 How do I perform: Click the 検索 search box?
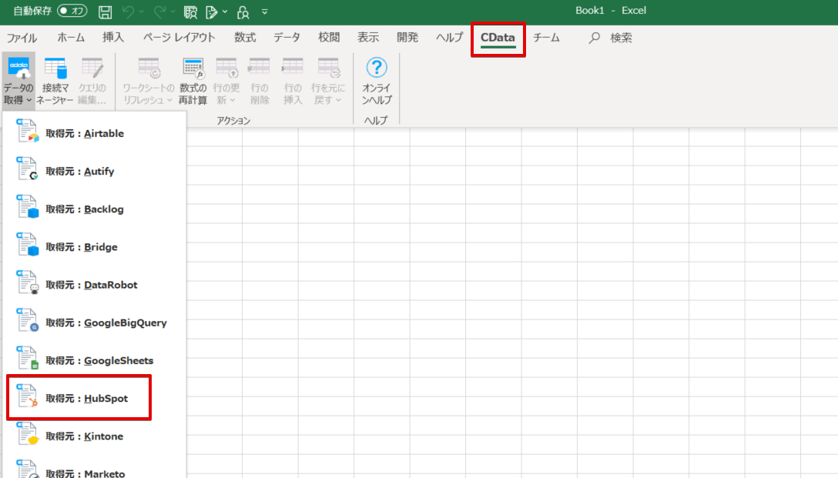coord(621,38)
